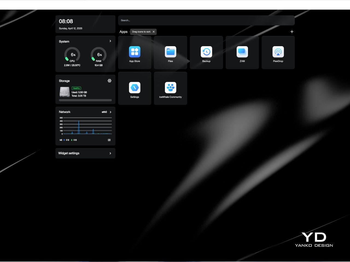Click the Storage gear settings icon
Viewport: 350px width, 262px height.
(x=109, y=81)
